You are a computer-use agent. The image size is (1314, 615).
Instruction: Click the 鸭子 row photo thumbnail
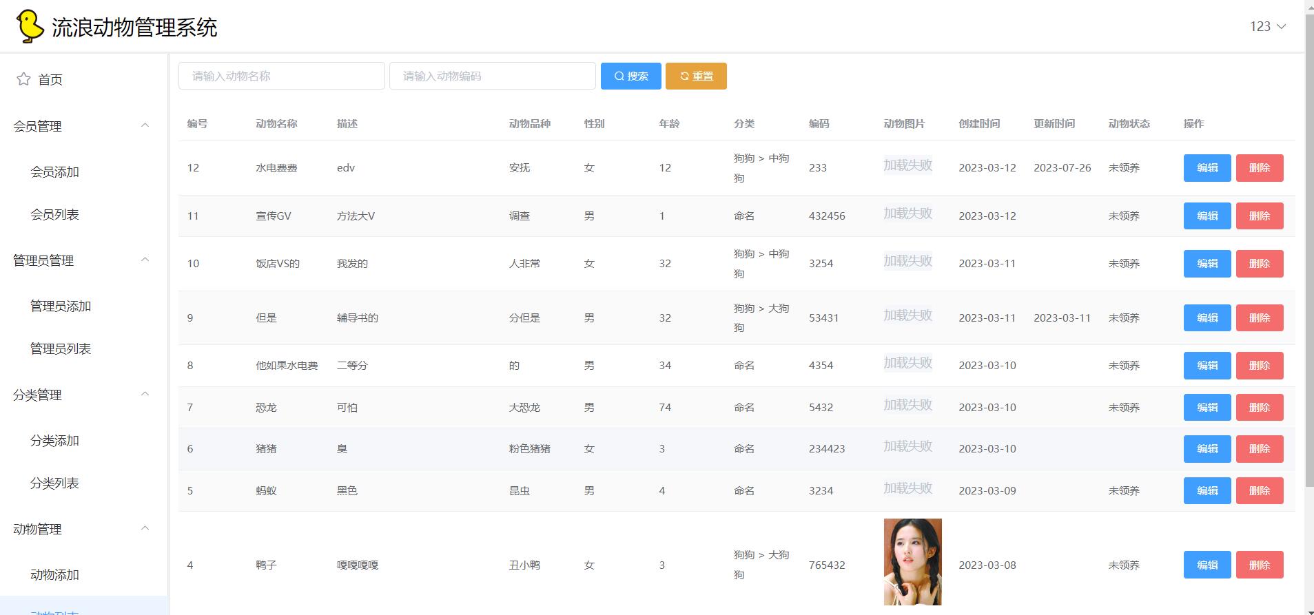(x=912, y=562)
